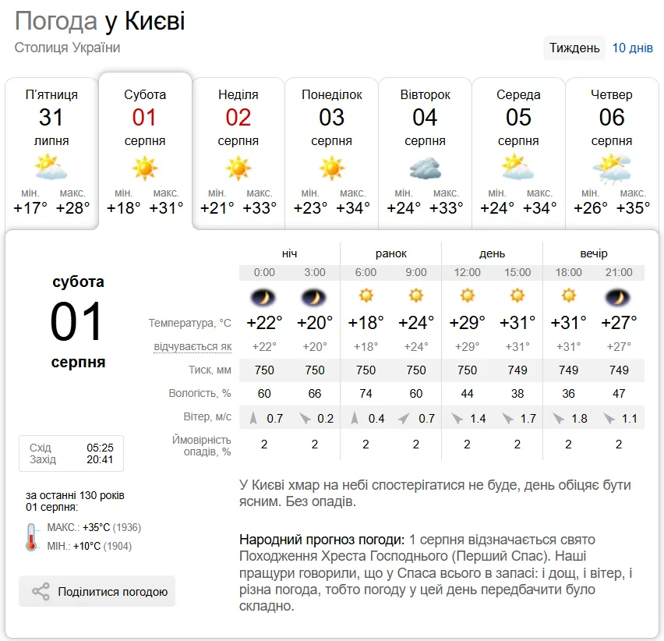Select the П'ятниця 31 липня tab
The height and width of the screenshot is (641, 664).
tap(51, 154)
